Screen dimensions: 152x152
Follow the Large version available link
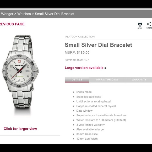tap(84, 68)
